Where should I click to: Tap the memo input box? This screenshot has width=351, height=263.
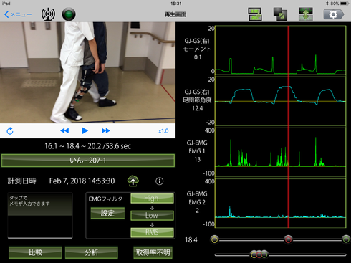tap(40, 216)
